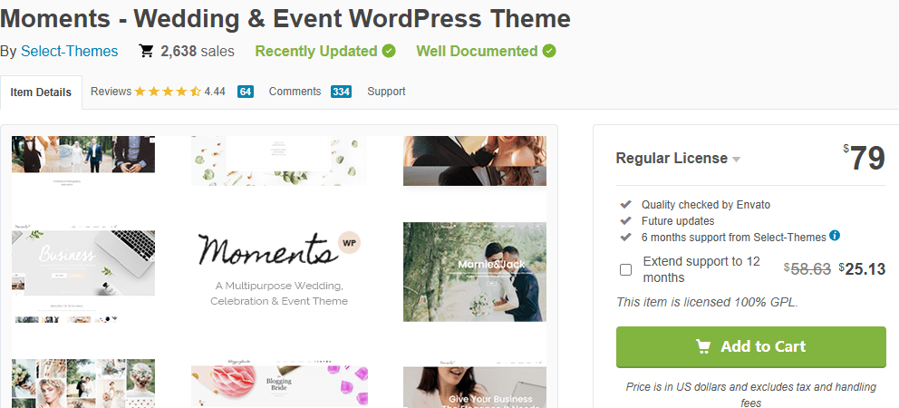Go to the Support tab

pos(386,92)
